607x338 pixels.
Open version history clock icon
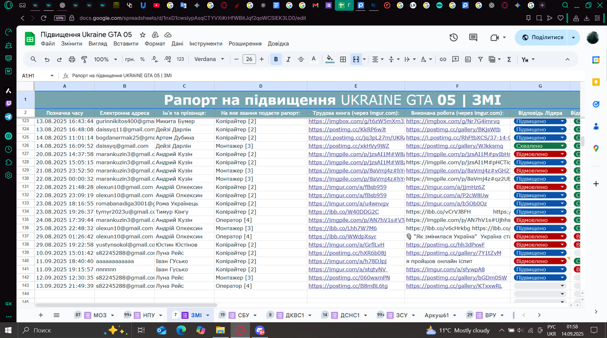pyautogui.click(x=454, y=37)
